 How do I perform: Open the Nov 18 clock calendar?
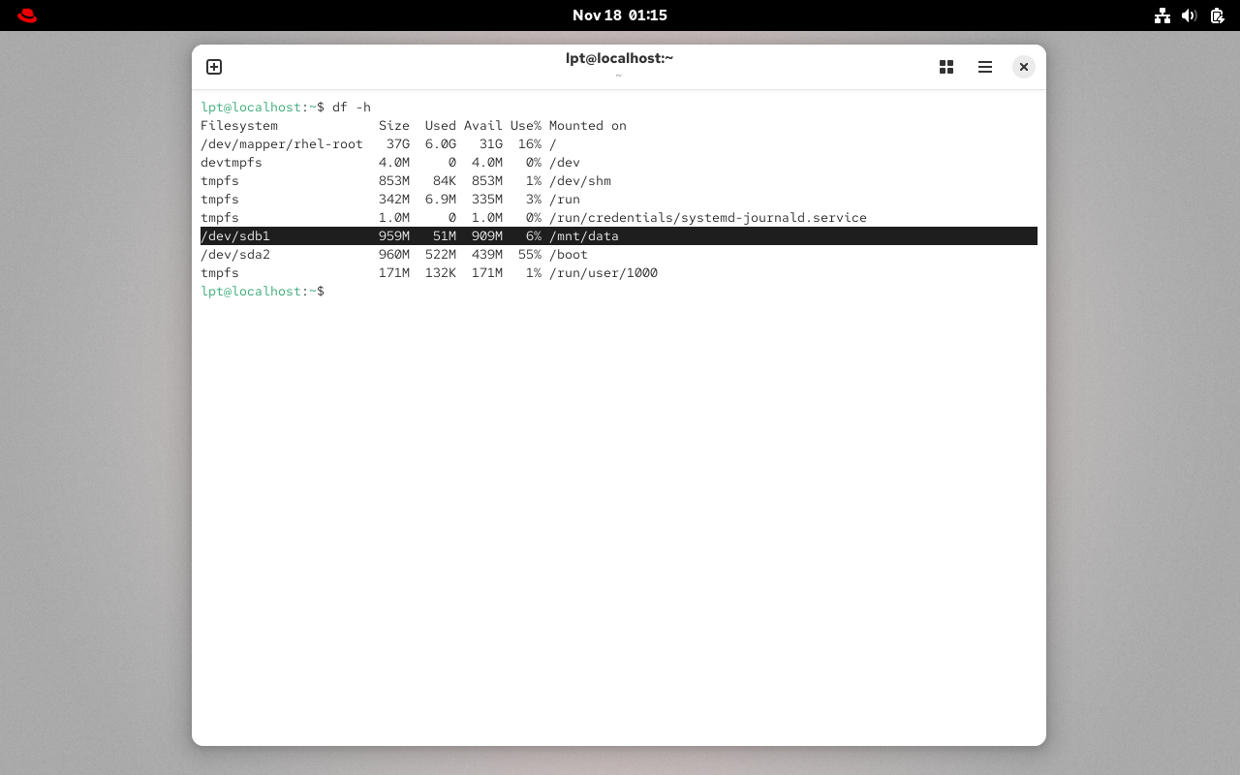tap(620, 15)
